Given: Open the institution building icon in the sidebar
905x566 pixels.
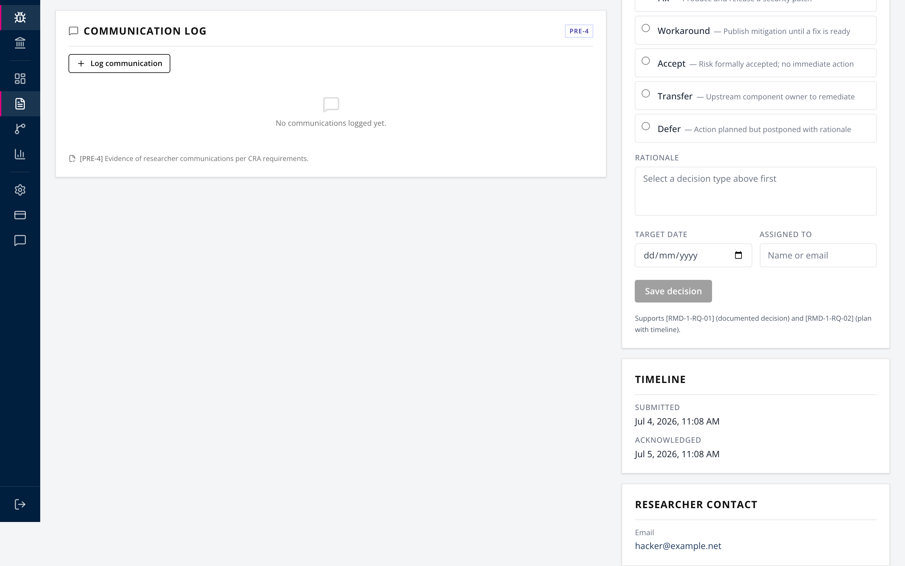Looking at the screenshot, I should (x=20, y=43).
